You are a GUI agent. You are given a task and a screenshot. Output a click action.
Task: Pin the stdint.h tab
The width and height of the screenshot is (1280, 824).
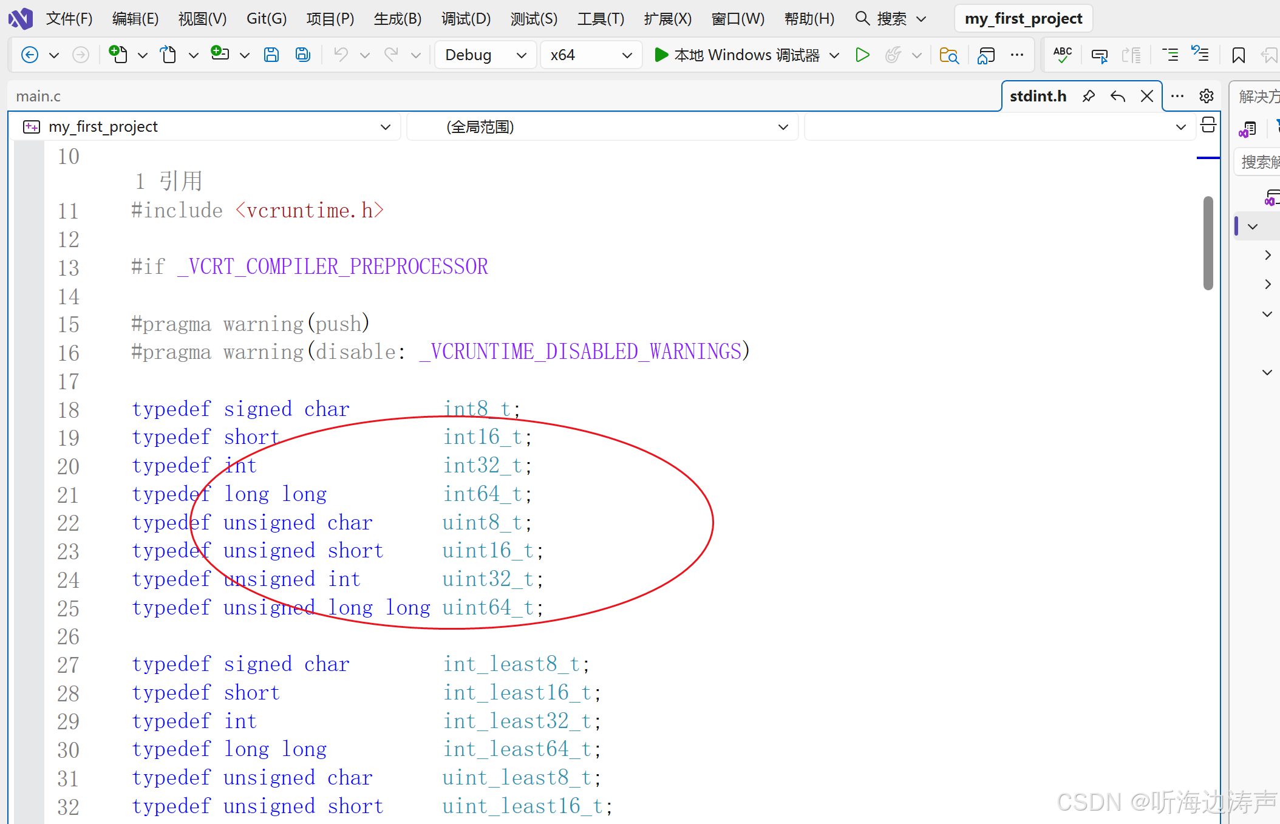click(1089, 96)
